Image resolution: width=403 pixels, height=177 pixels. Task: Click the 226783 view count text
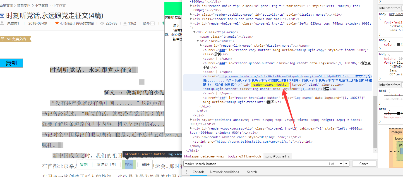tap(112, 23)
